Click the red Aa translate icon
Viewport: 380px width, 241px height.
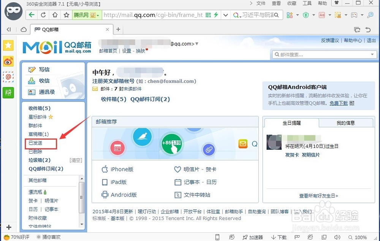[322, 15]
